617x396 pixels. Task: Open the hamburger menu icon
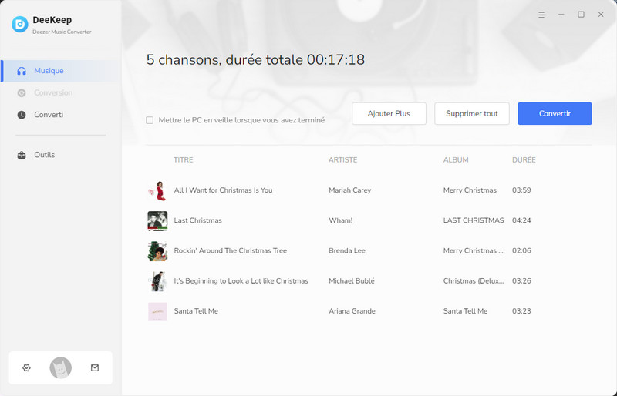[541, 15]
